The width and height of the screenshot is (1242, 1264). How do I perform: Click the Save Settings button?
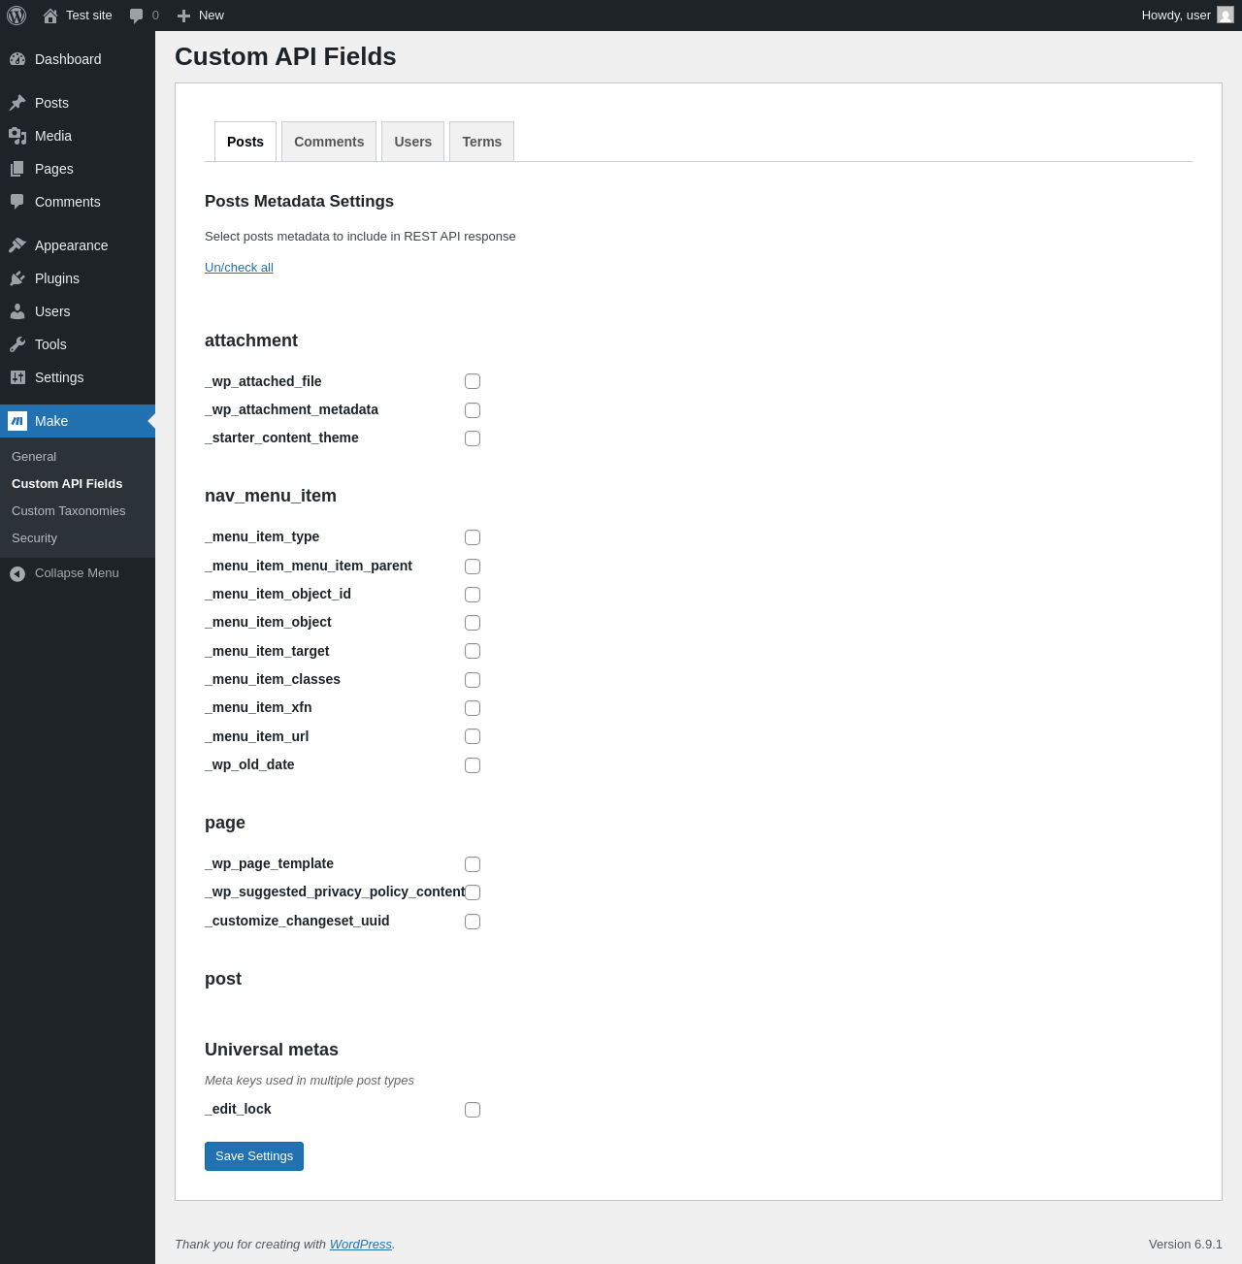coord(254,1156)
